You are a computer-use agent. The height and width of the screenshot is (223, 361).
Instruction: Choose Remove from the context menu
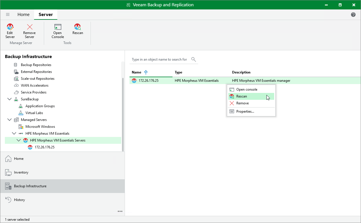(251, 103)
